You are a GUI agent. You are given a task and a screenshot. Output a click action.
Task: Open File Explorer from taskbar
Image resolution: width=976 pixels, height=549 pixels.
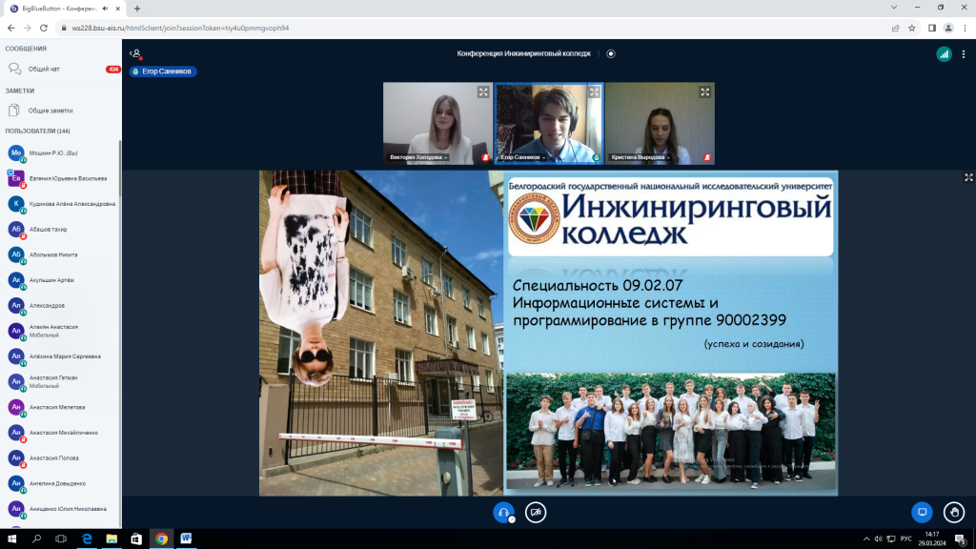112,539
